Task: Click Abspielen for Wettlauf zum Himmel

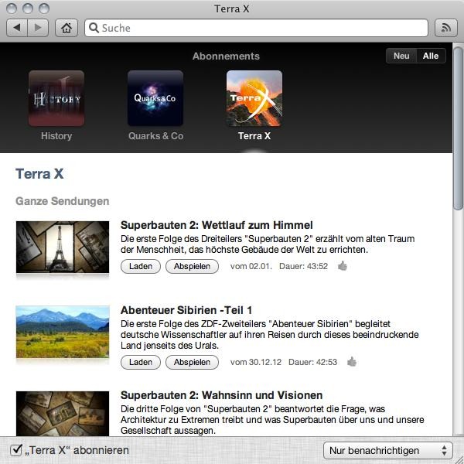Action: (x=192, y=266)
